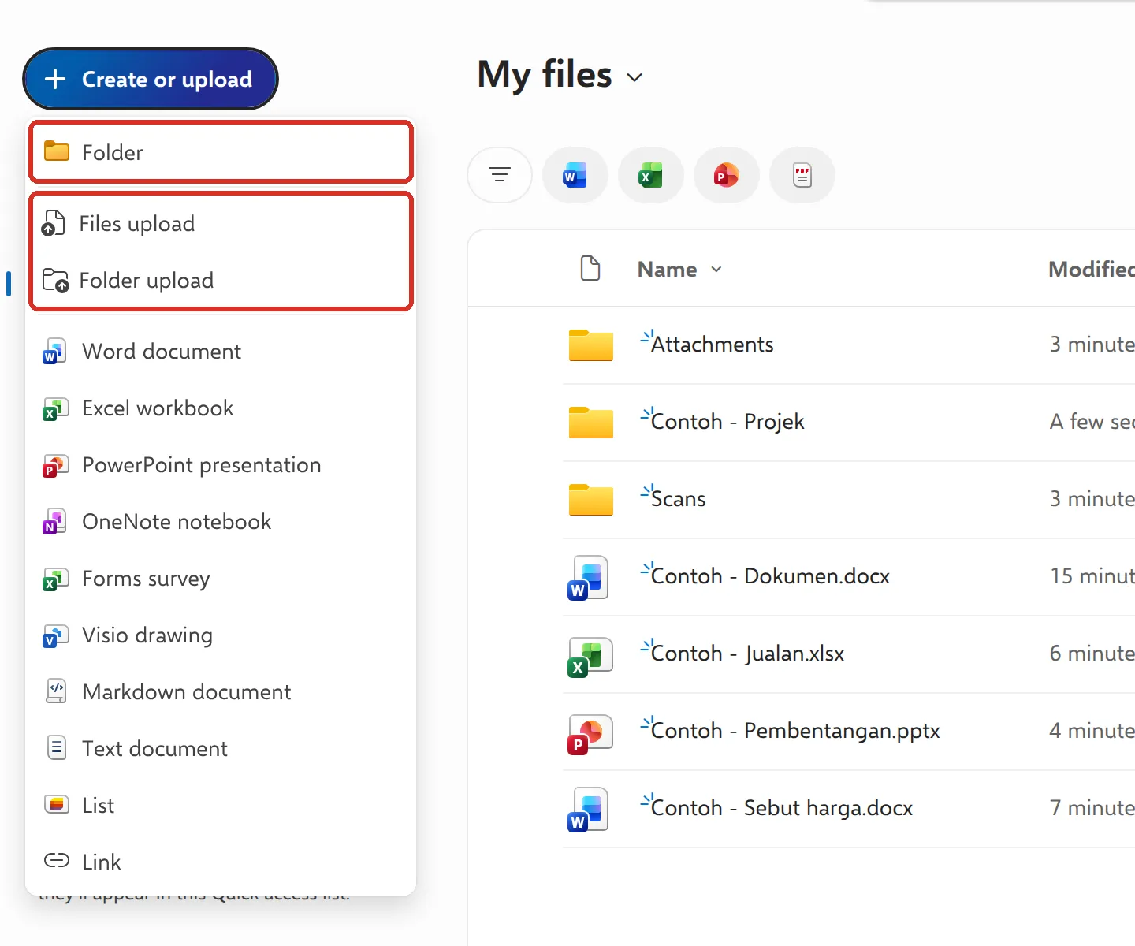Click the Scans folder icon
The width and height of the screenshot is (1135, 946).
591,499
